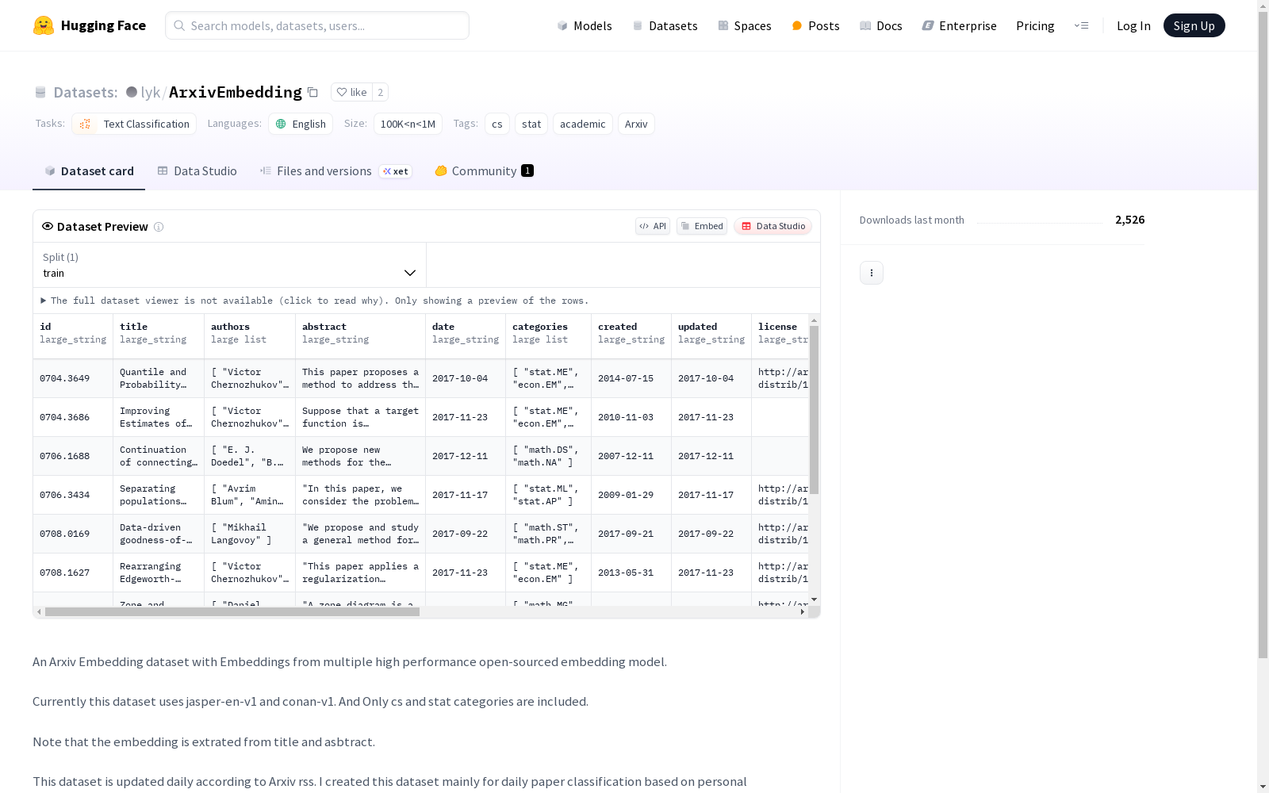
Task: Select the row with id 0708.1627
Action: click(x=421, y=573)
